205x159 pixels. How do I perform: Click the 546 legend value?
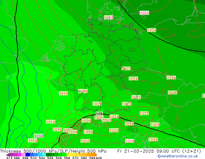pyautogui.click(x=59, y=158)
